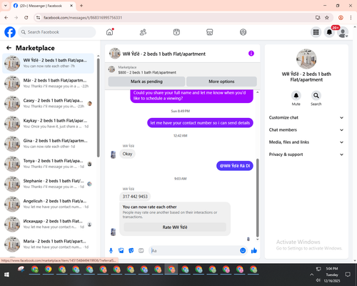
Task: Expand Chat members section
Action: pos(306,130)
